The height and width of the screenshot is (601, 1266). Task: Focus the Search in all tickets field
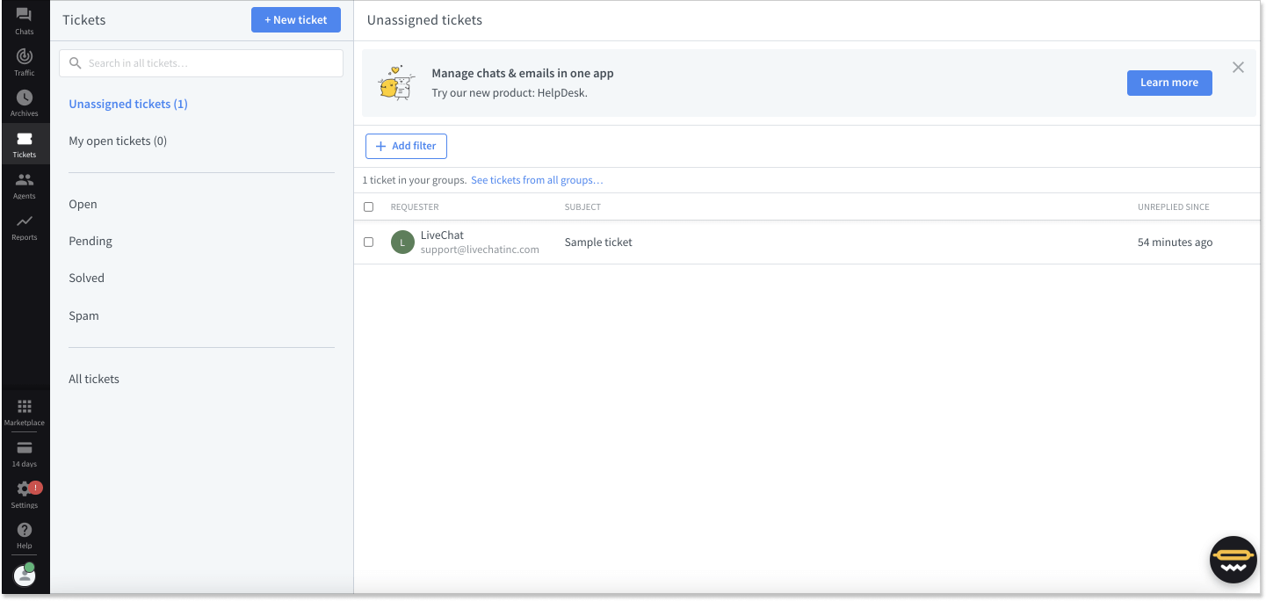(x=201, y=63)
